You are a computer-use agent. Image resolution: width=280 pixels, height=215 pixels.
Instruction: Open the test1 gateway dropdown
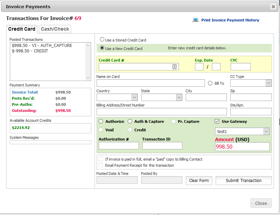coord(242,131)
